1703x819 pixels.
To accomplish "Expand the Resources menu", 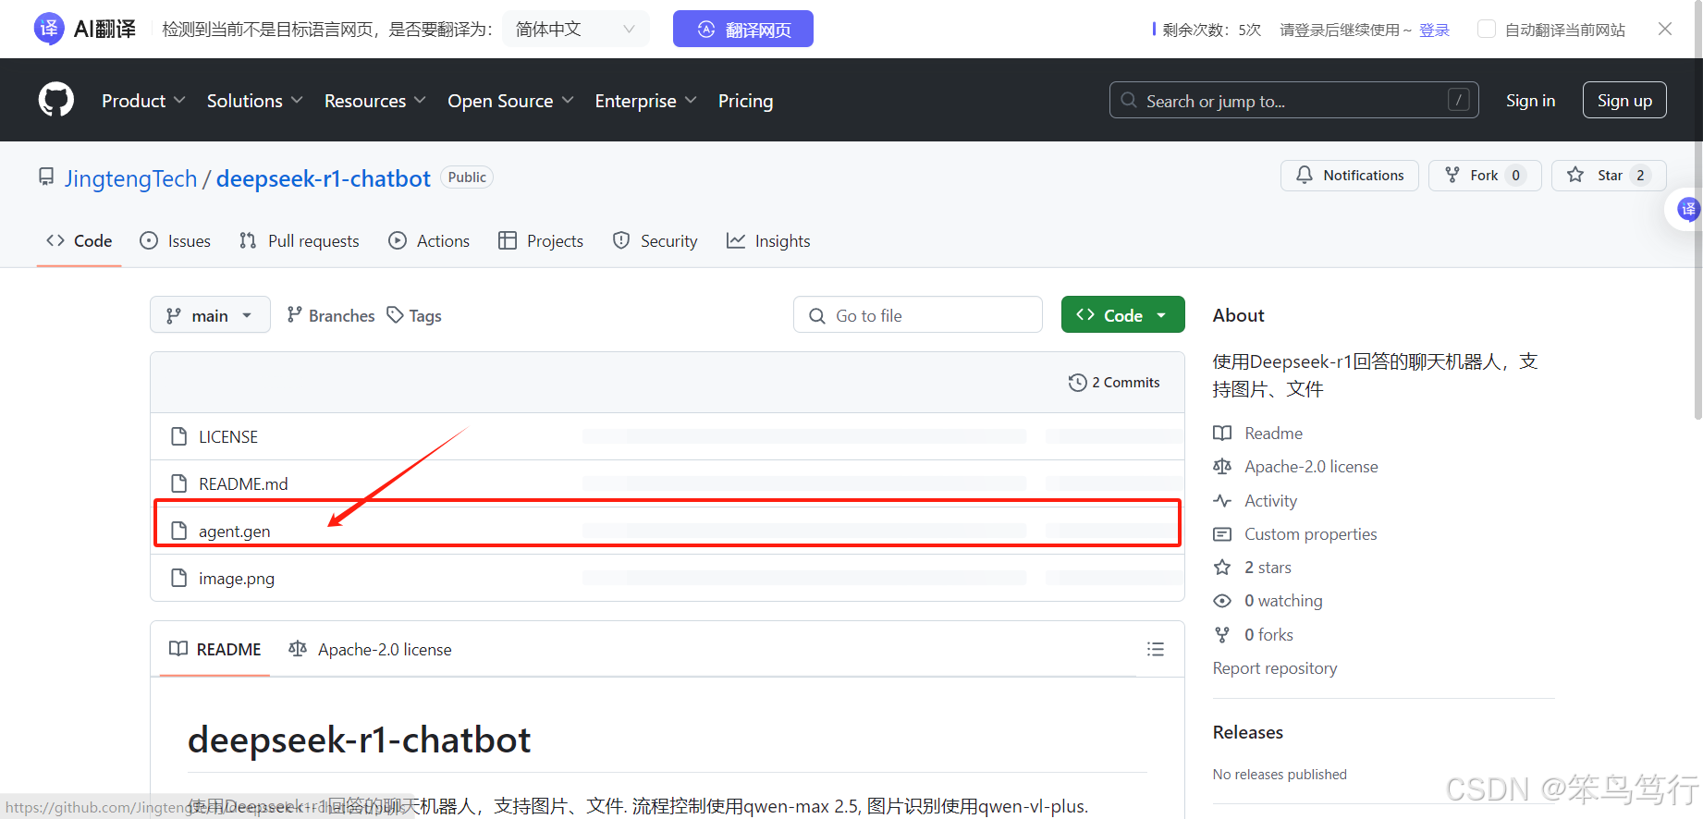I will pos(374,101).
